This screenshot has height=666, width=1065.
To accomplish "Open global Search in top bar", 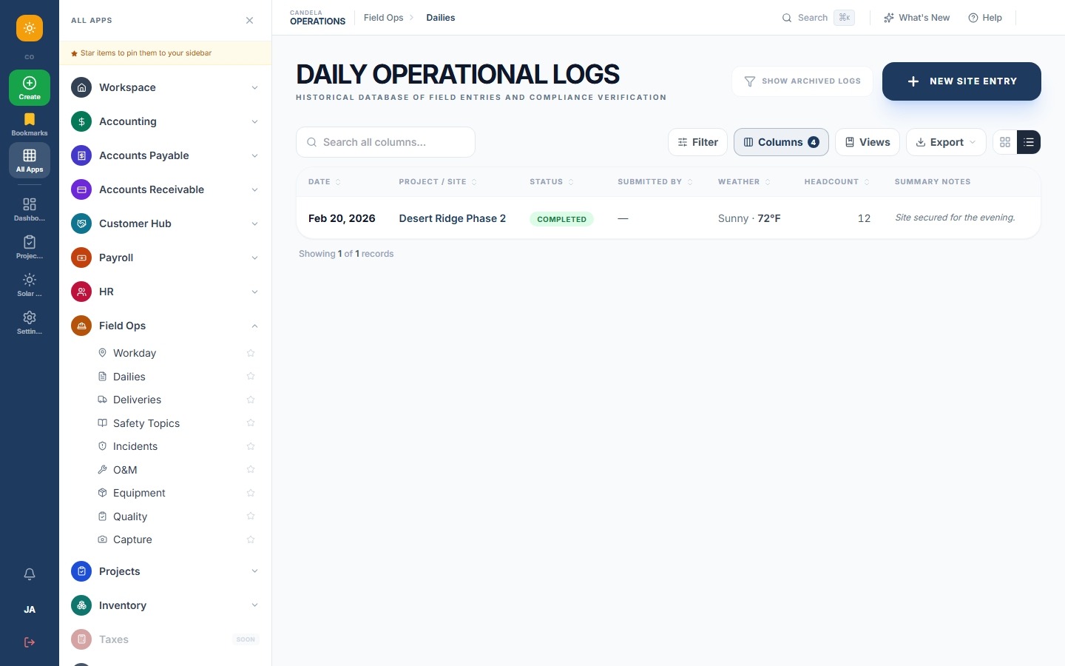I will point(818,18).
